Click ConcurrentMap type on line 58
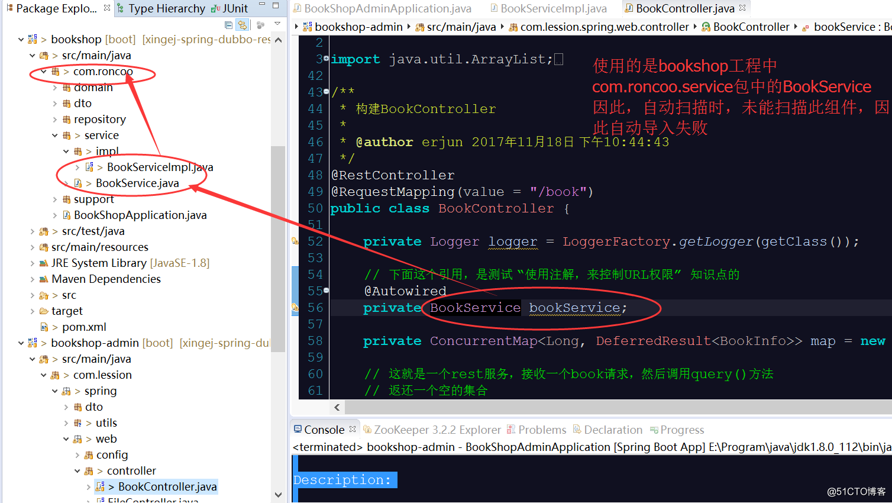 click(x=484, y=341)
